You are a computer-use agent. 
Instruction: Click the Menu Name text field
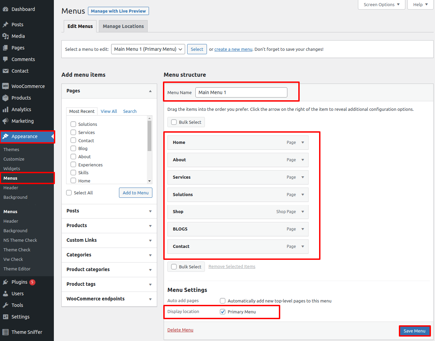pos(241,92)
